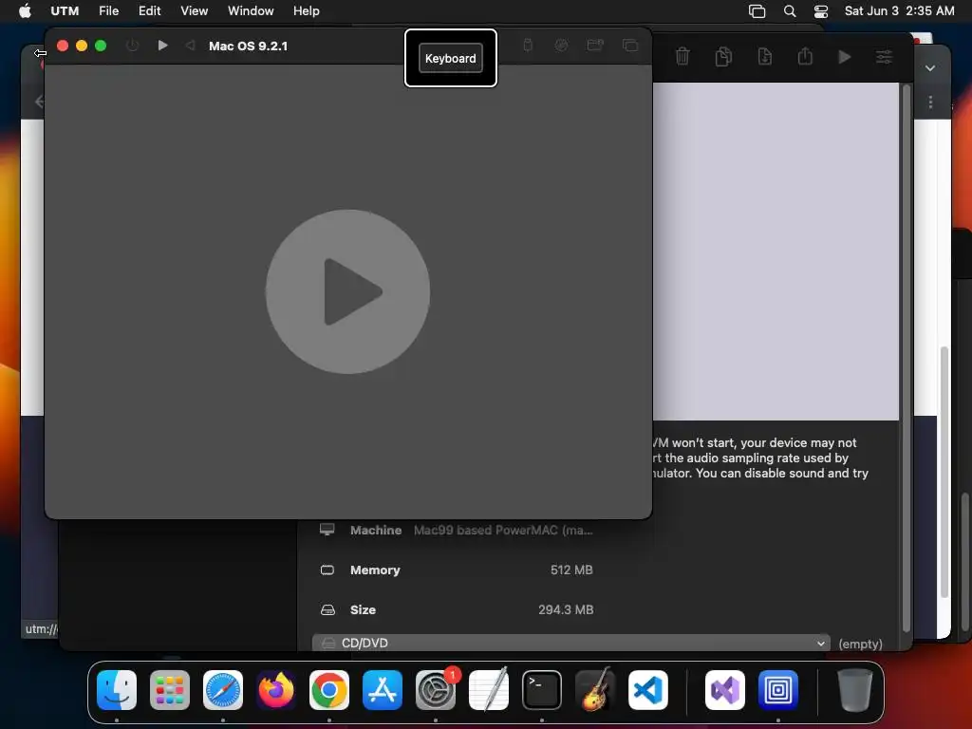Open the UTM app menu

pos(65,10)
